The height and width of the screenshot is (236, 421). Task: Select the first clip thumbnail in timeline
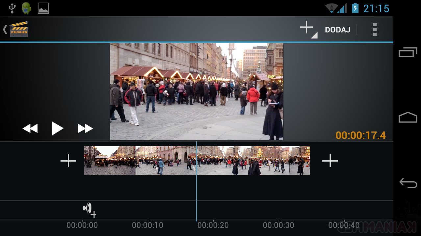[x=110, y=161]
